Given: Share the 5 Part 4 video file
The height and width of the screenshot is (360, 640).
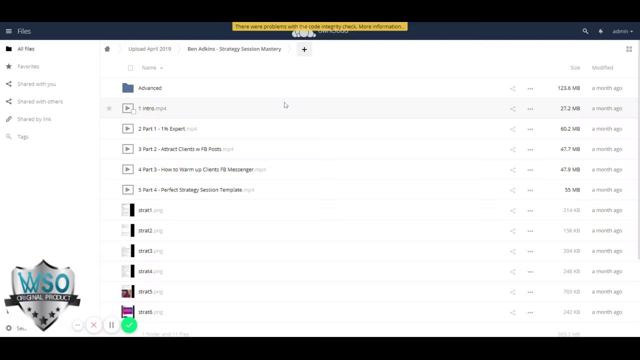Looking at the screenshot, I should 512,190.
